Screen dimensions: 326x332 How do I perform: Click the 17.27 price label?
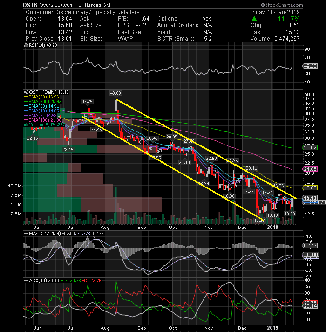tap(248, 191)
